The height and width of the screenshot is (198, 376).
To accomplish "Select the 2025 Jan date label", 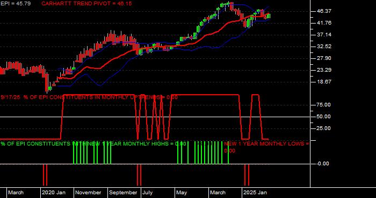I will click(255, 193).
